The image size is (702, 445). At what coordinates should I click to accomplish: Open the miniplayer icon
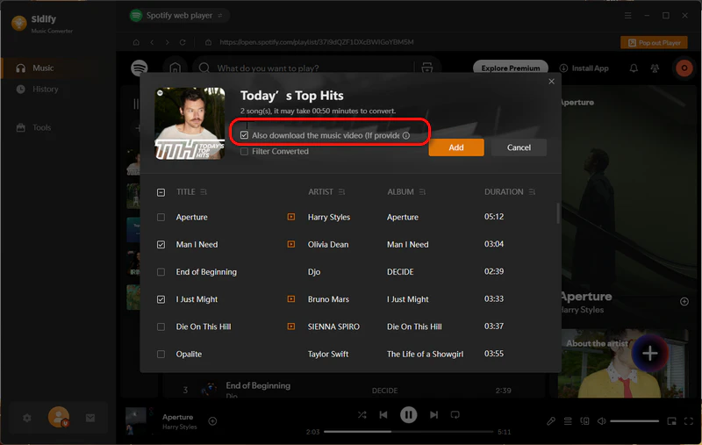(671, 420)
